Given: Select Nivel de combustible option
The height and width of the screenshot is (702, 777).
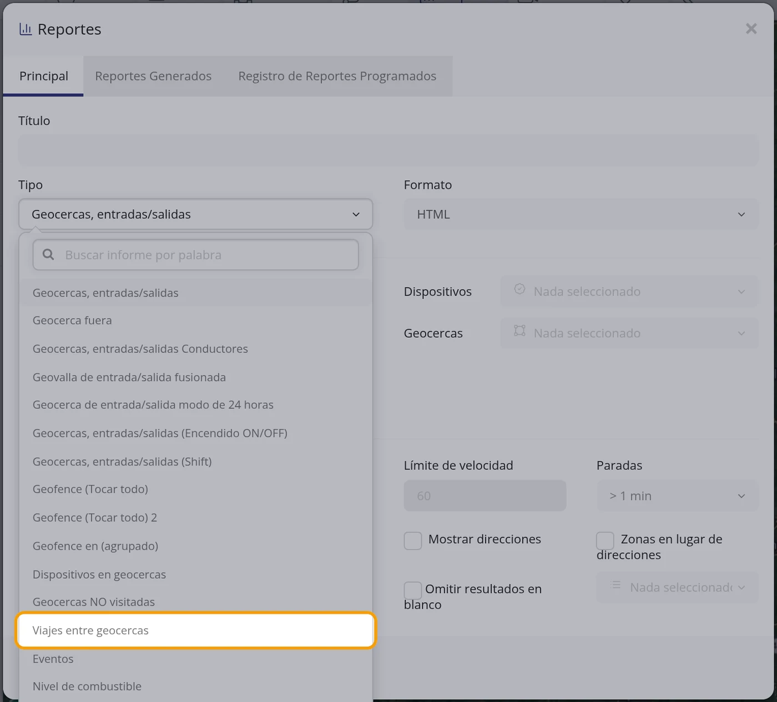Looking at the screenshot, I should coord(195,686).
